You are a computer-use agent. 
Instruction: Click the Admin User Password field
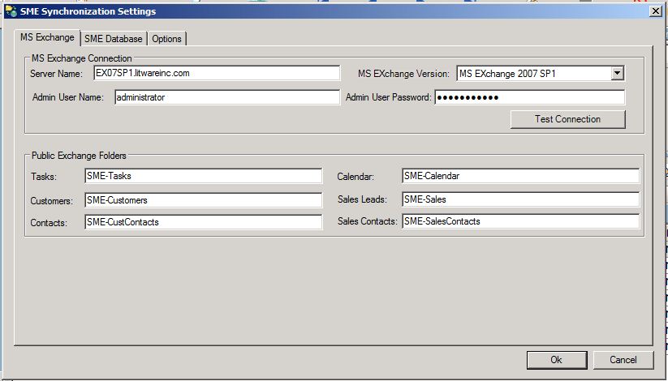point(529,97)
